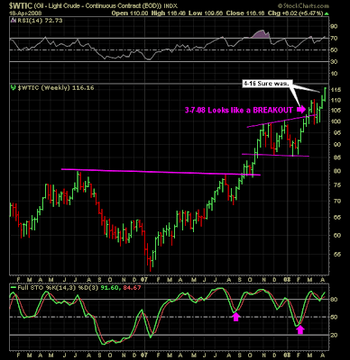350x360 pixels.
Task: Click the 18-Apr-2008 date label
Action: point(25,13)
